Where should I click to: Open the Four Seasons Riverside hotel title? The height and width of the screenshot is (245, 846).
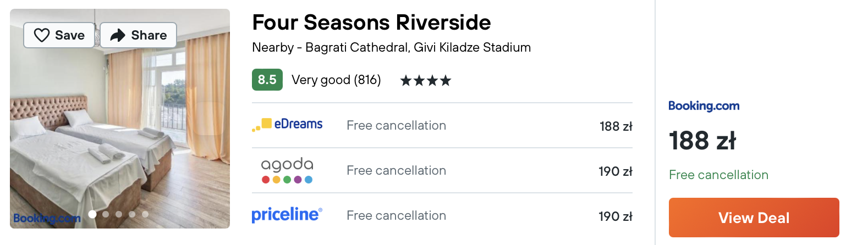(x=371, y=23)
